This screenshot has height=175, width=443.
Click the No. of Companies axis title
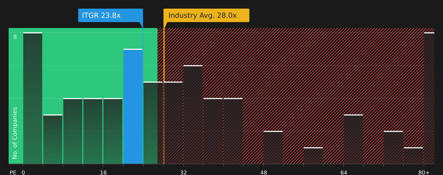(15, 133)
